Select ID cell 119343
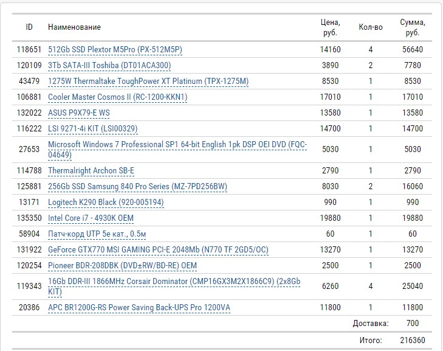The width and height of the screenshot is (443, 351). pos(29,287)
